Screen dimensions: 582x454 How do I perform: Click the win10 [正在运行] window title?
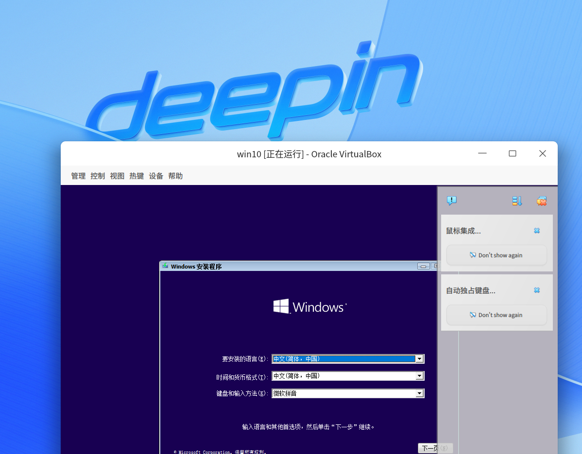pyautogui.click(x=309, y=154)
